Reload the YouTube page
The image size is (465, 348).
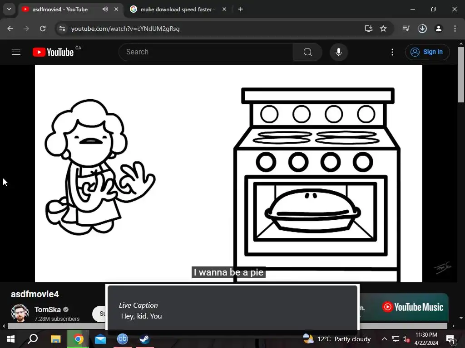[x=43, y=29]
